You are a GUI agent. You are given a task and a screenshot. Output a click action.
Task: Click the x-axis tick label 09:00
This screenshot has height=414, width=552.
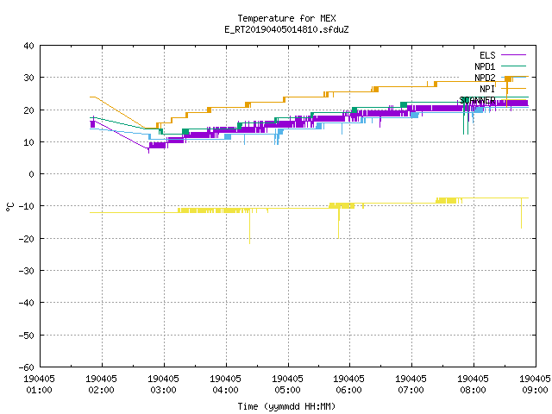coord(535,390)
